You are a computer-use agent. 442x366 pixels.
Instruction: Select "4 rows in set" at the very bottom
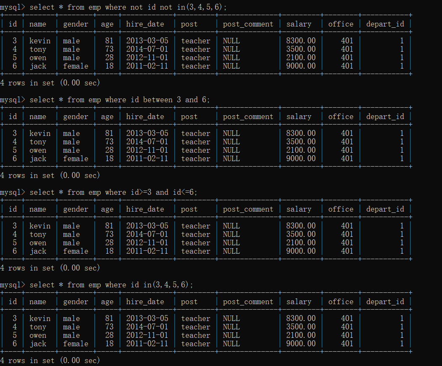tap(27, 361)
